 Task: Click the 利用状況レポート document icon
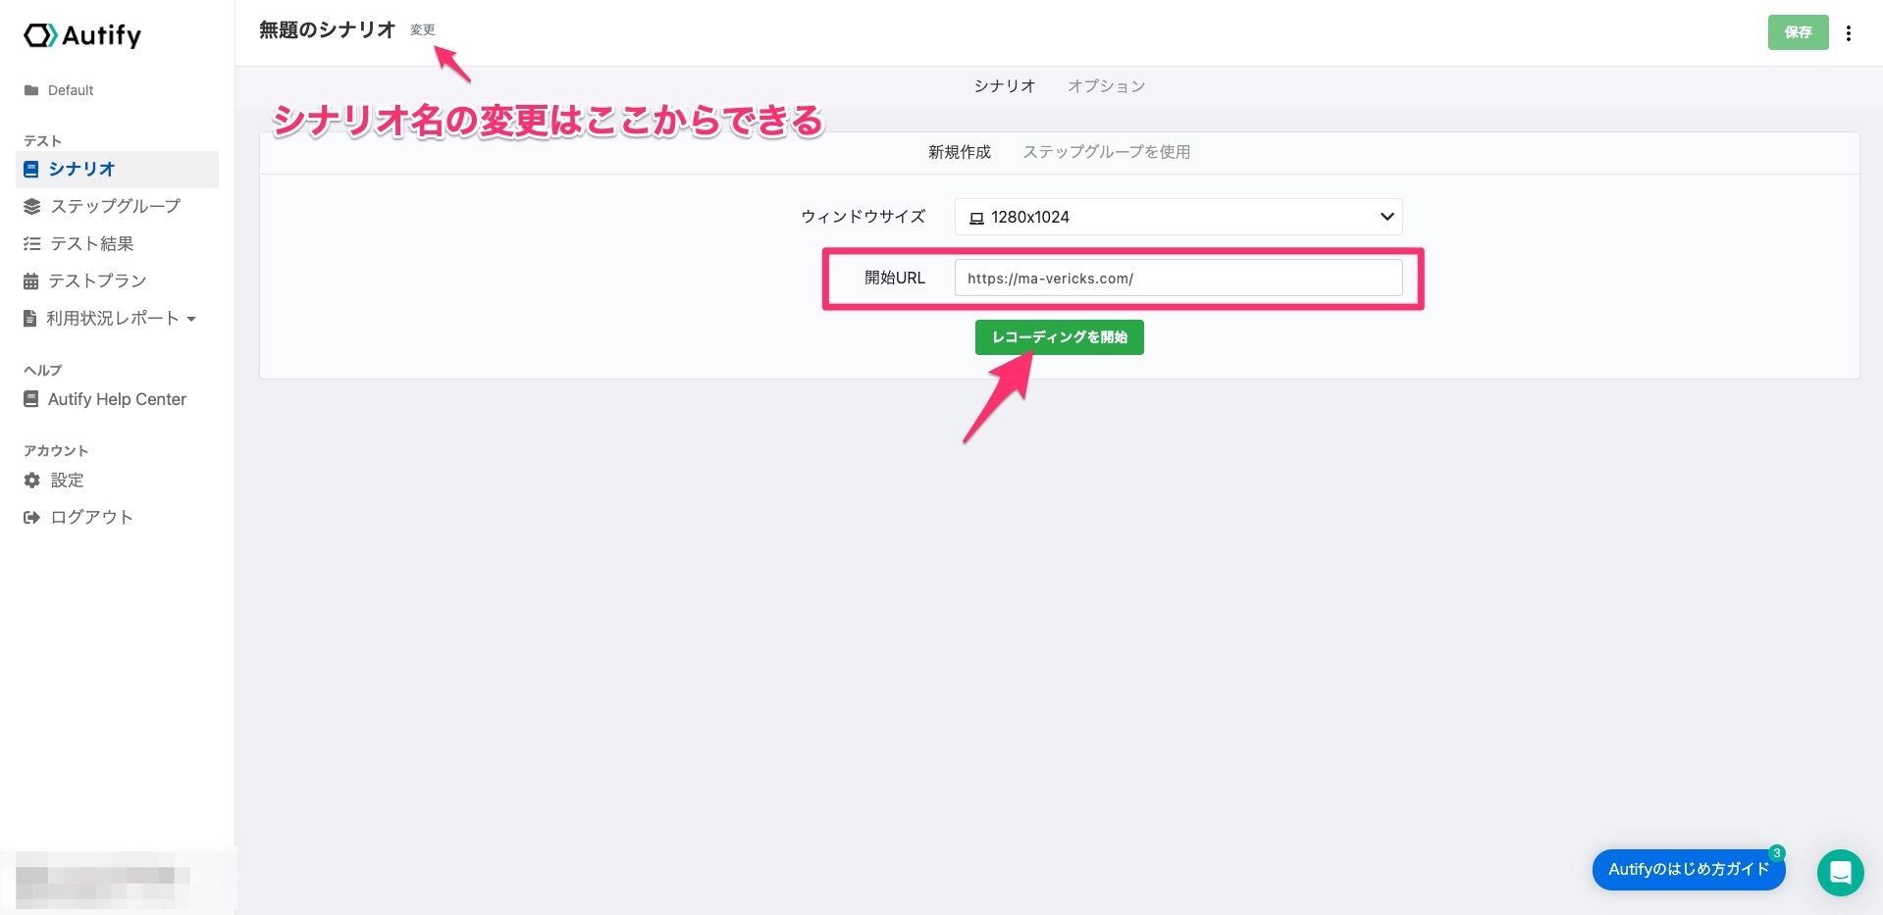[x=30, y=318]
